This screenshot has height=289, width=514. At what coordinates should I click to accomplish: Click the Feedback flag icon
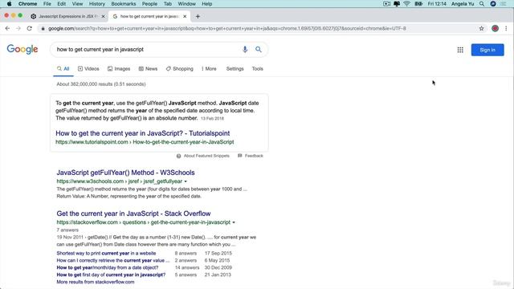click(240, 156)
